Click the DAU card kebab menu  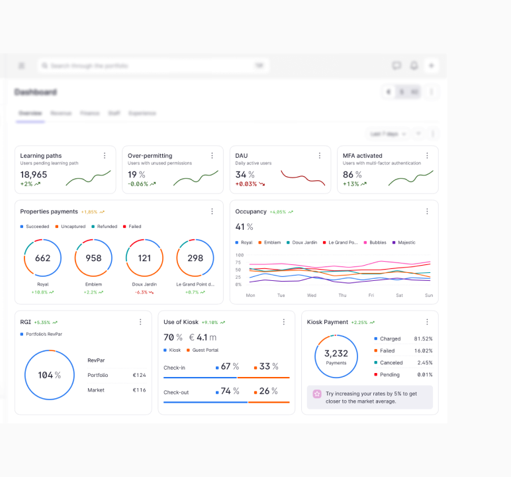(320, 156)
